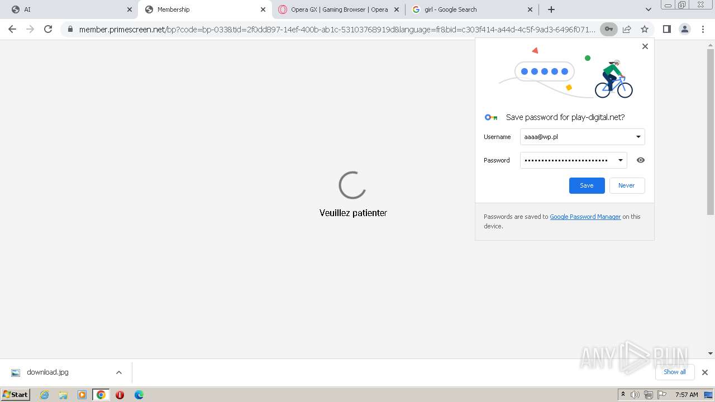Bookmark this page with the star
This screenshot has width=715, height=402.
click(x=645, y=29)
